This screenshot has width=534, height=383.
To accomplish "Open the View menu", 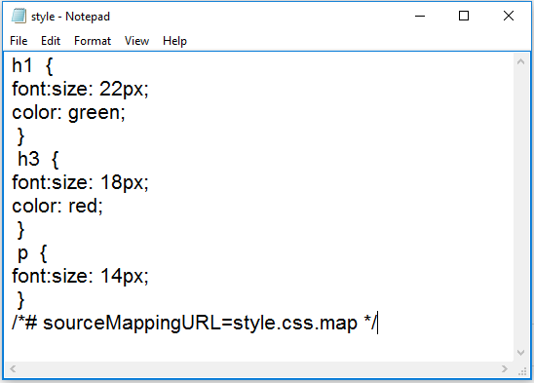I will (x=136, y=41).
